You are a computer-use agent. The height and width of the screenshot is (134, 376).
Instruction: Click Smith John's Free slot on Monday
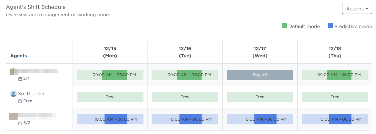pos(110,97)
